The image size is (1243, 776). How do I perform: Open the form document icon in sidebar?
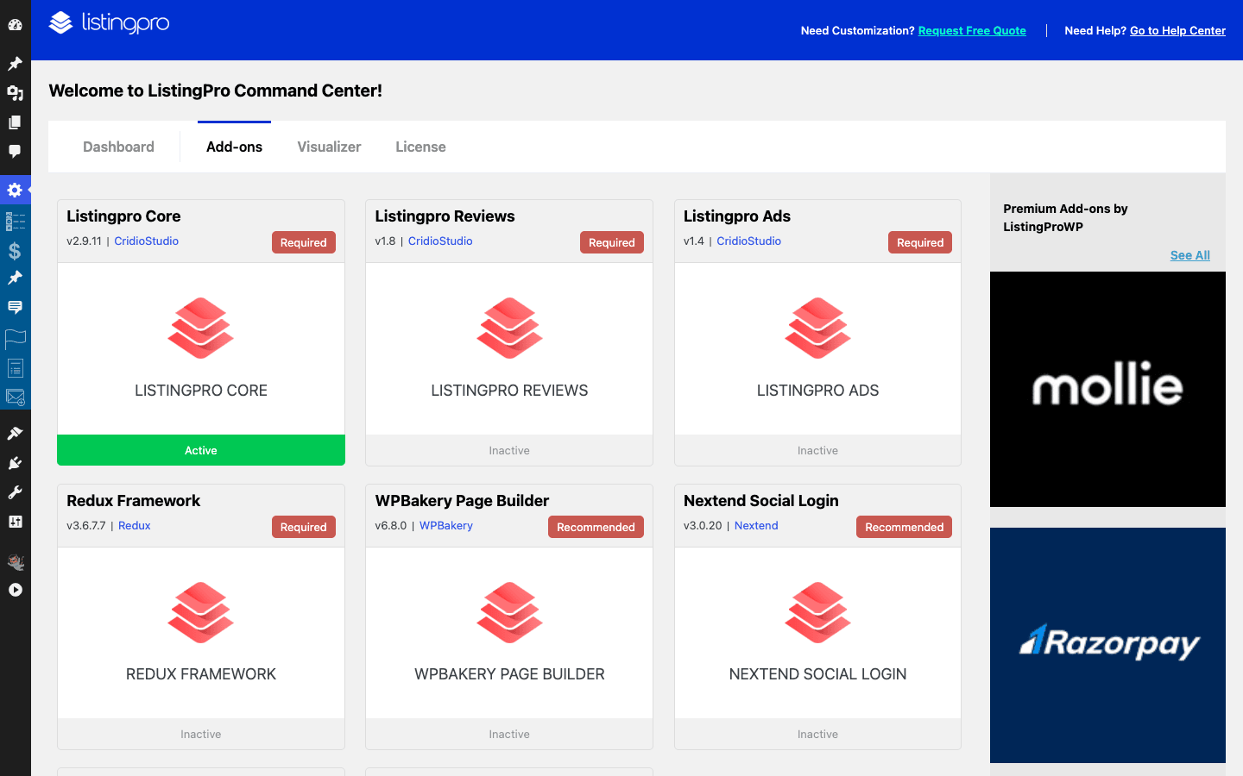16,368
